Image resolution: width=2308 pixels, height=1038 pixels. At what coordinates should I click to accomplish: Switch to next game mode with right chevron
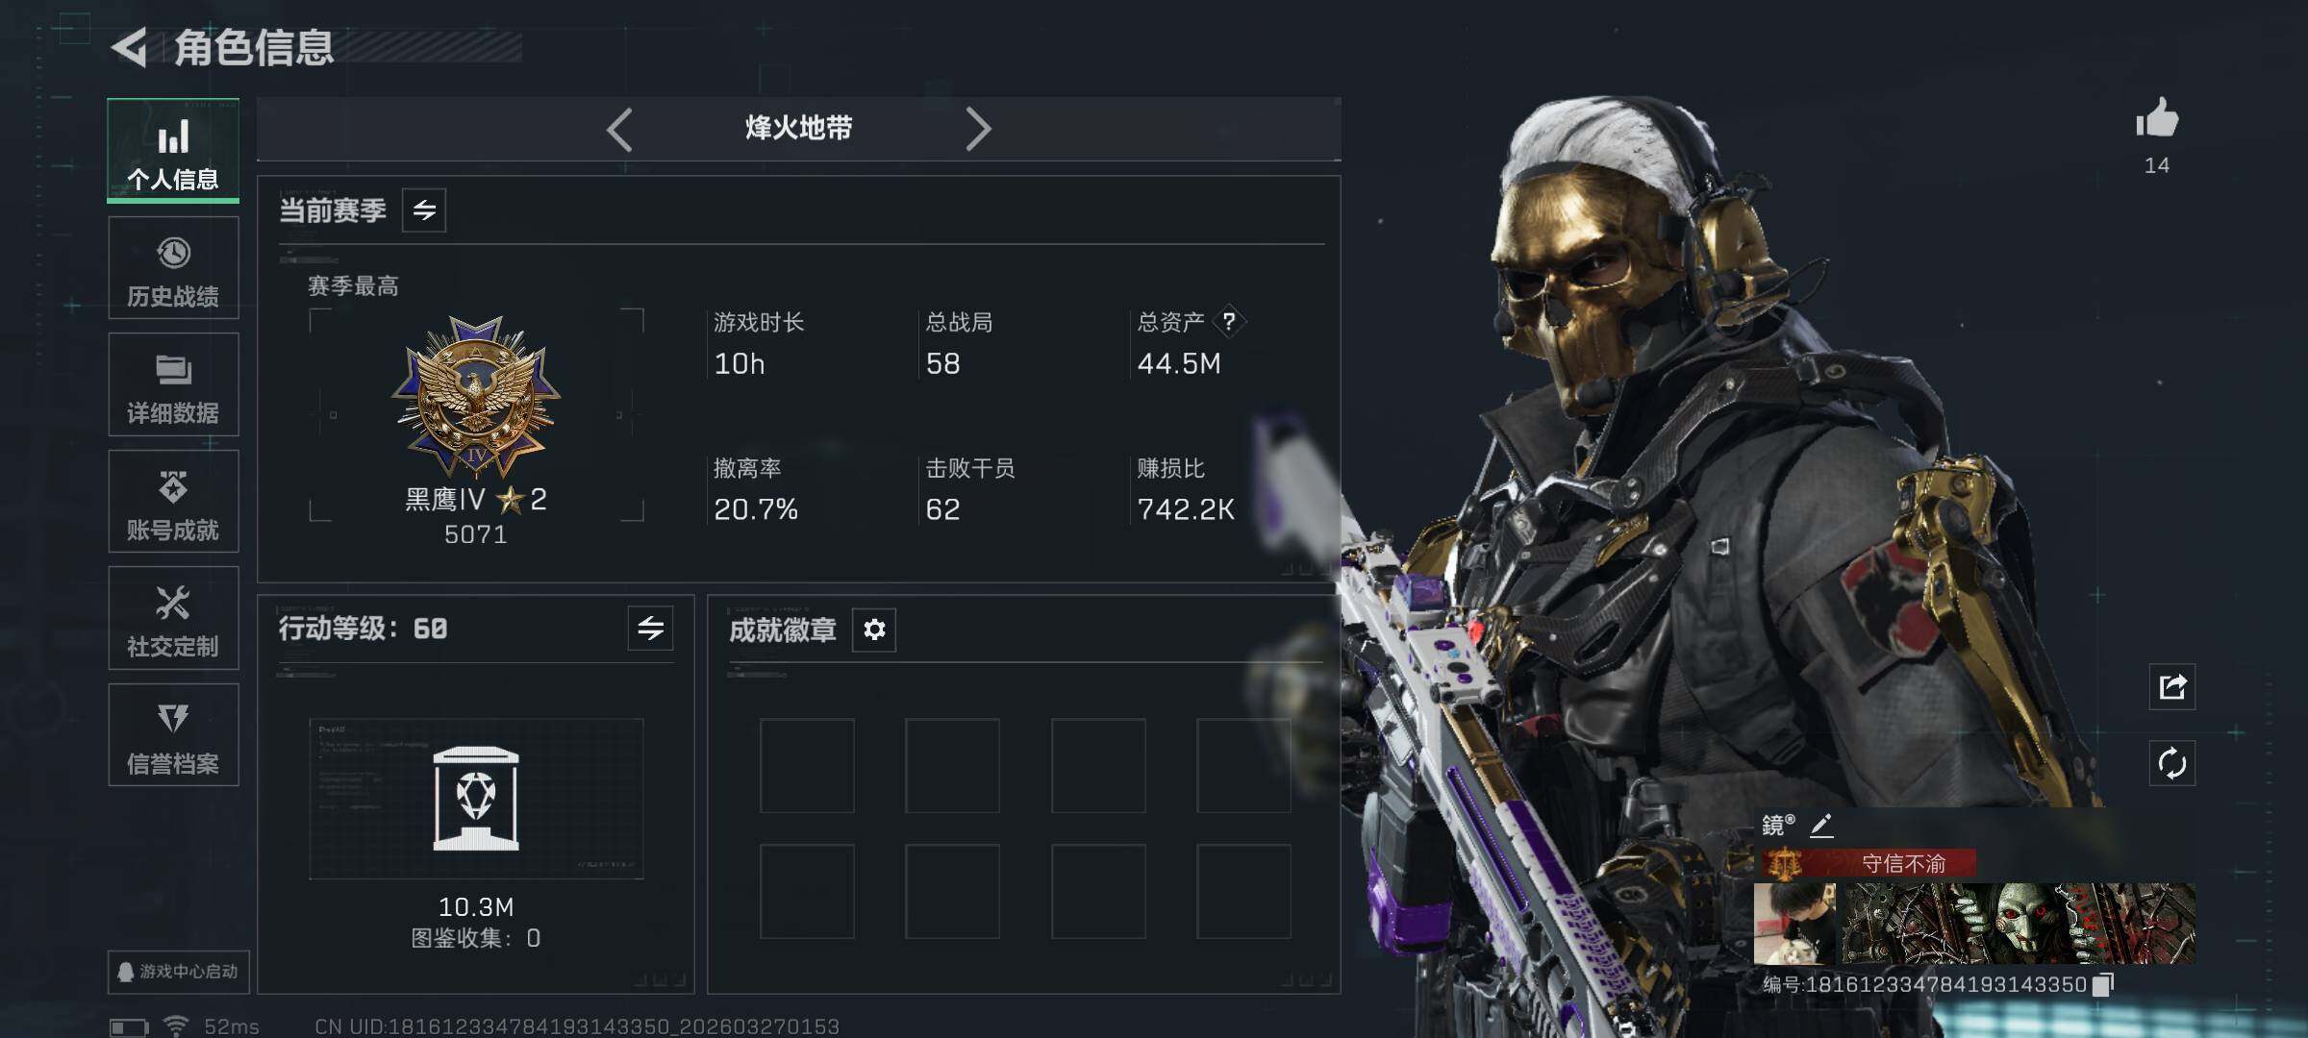tap(977, 129)
